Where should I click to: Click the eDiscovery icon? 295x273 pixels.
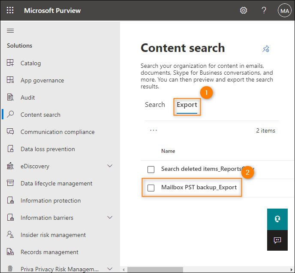click(x=10, y=166)
